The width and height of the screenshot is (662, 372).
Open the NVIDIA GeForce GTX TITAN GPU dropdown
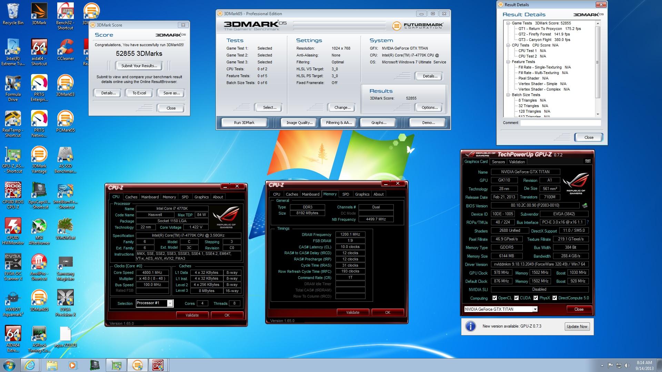[535, 309]
